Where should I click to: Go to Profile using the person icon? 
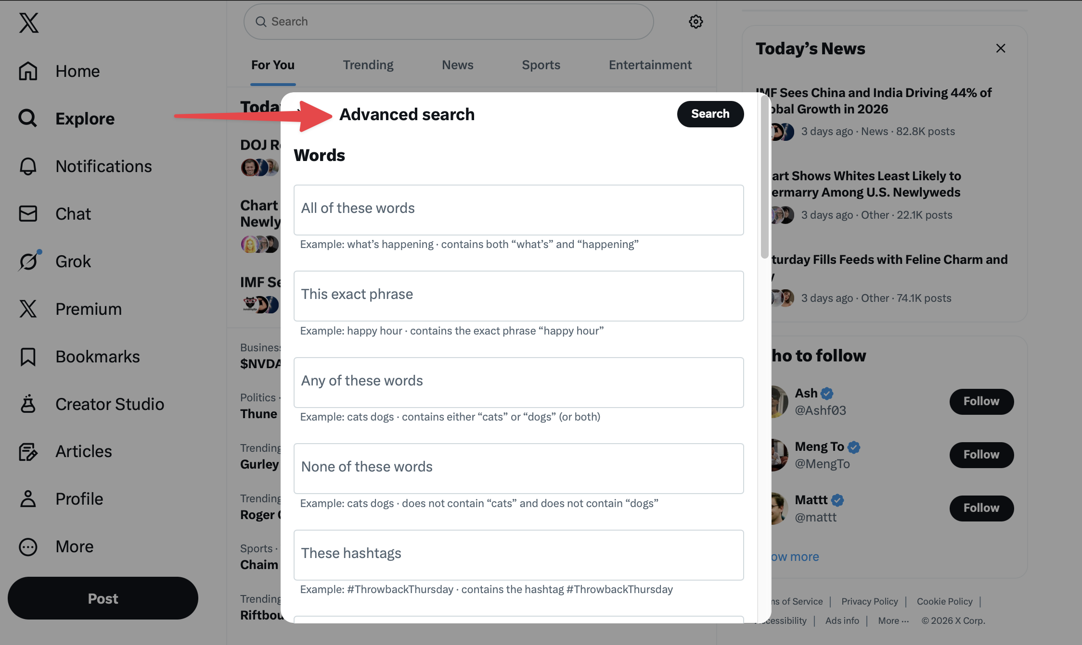pos(27,499)
